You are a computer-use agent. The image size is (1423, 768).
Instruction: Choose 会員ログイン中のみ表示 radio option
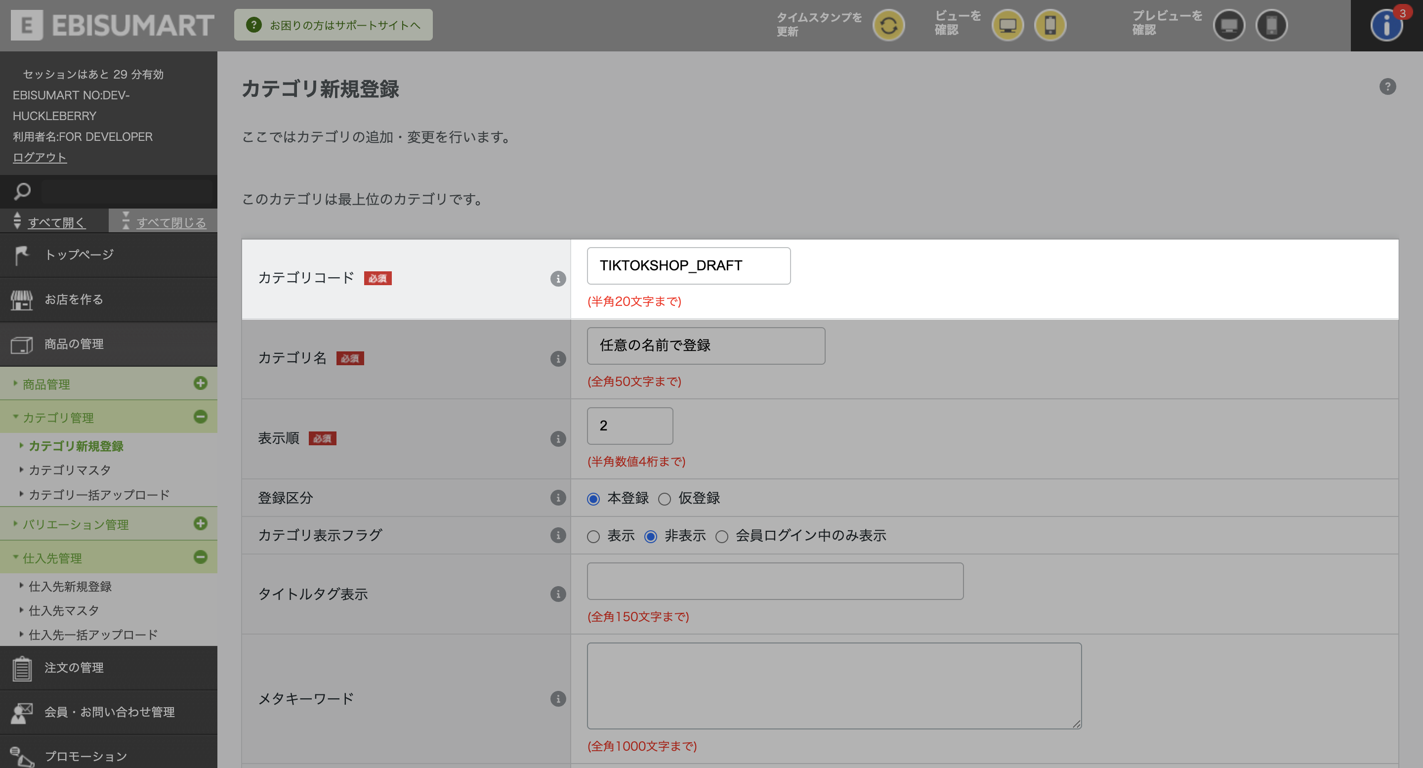[x=721, y=537]
